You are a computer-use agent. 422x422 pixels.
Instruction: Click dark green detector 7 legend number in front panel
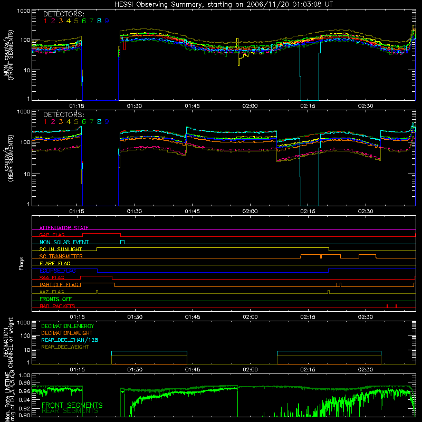pos(91,21)
